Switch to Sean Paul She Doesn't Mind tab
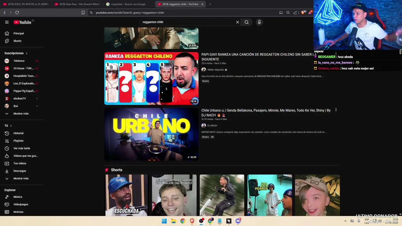The image size is (402, 226). [77, 4]
